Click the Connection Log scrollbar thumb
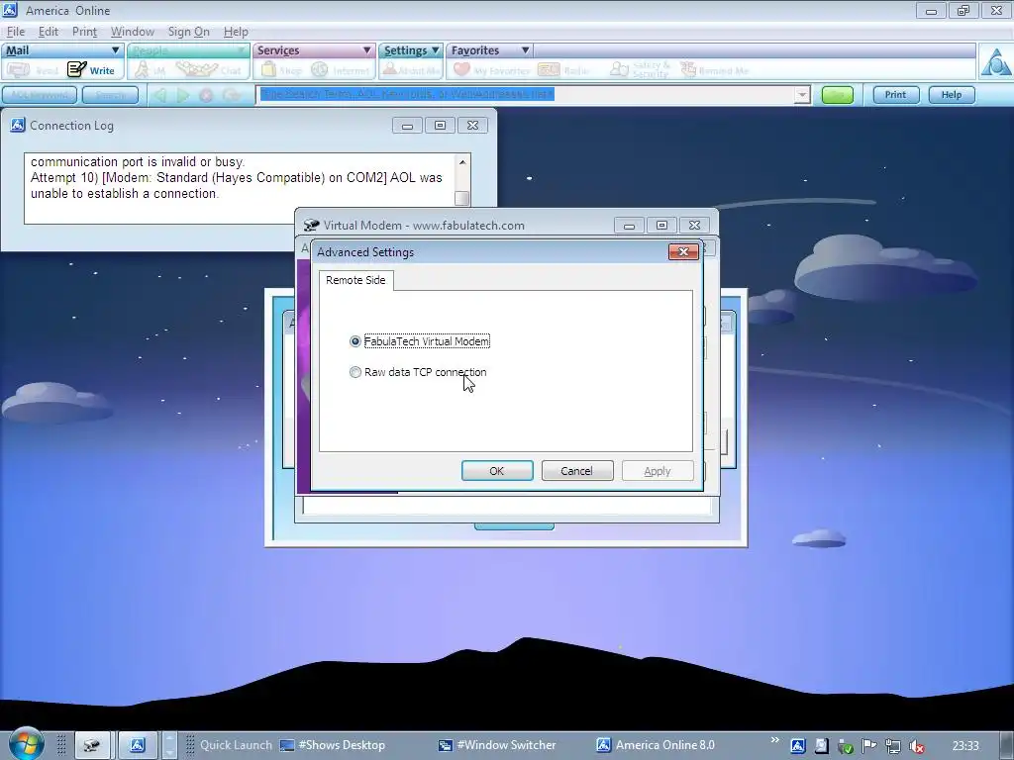 (x=461, y=198)
